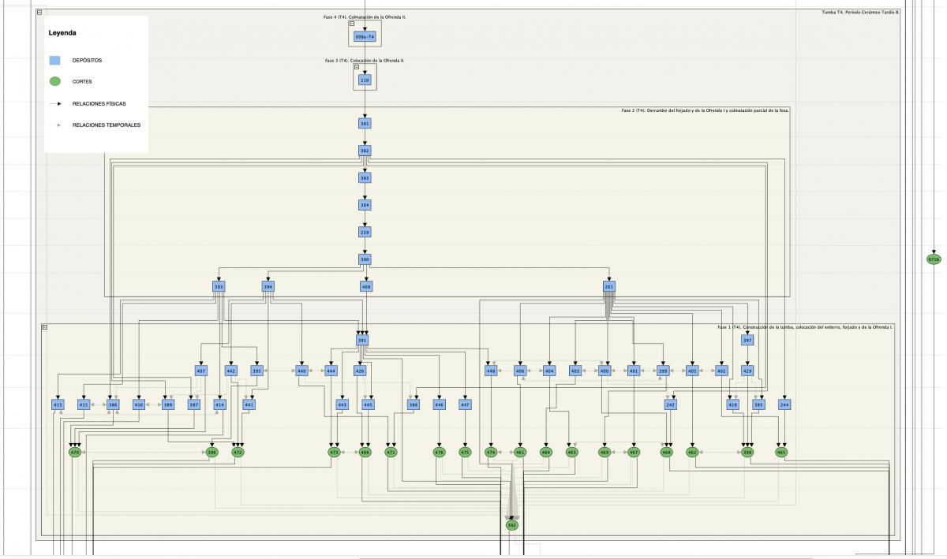Screen dimensions: 947x559
Task: Click the green cut node 470
Action: pyautogui.click(x=75, y=453)
